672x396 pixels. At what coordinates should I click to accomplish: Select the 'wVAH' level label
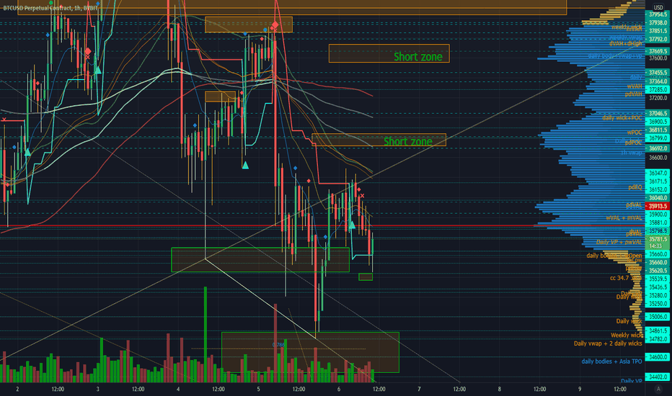(635, 86)
